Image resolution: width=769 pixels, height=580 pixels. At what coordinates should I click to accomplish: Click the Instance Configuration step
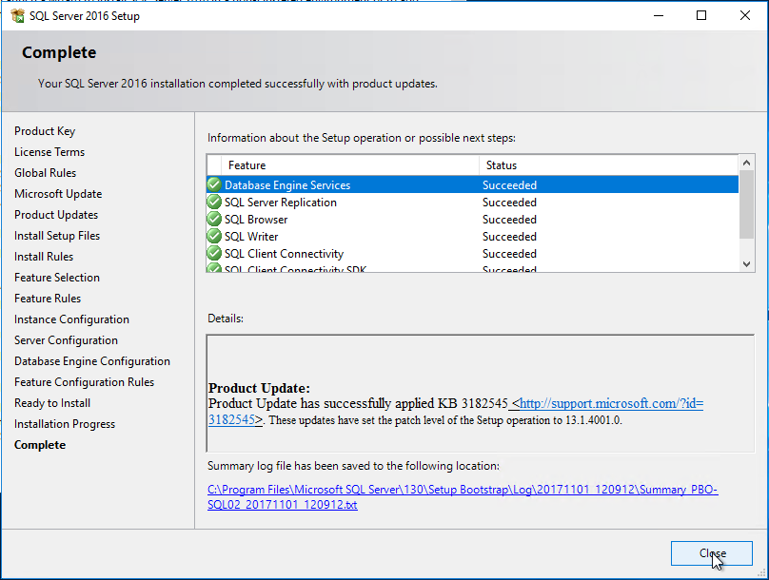[71, 319]
